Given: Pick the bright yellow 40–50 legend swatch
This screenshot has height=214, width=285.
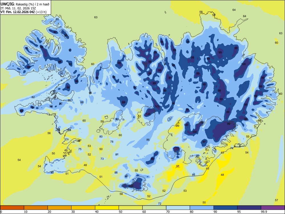Looking at the screenshot, I should pyautogui.click(x=107, y=208).
